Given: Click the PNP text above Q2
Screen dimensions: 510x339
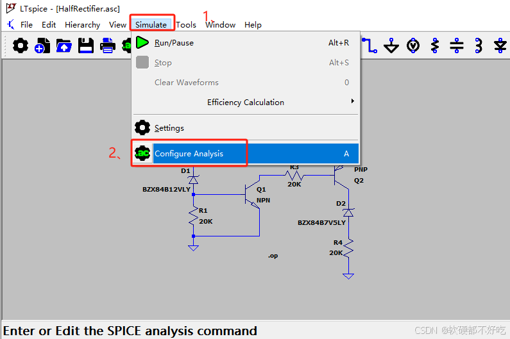Looking at the screenshot, I should pyautogui.click(x=361, y=169).
